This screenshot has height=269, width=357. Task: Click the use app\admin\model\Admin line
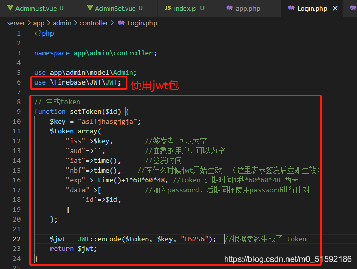tap(85, 73)
